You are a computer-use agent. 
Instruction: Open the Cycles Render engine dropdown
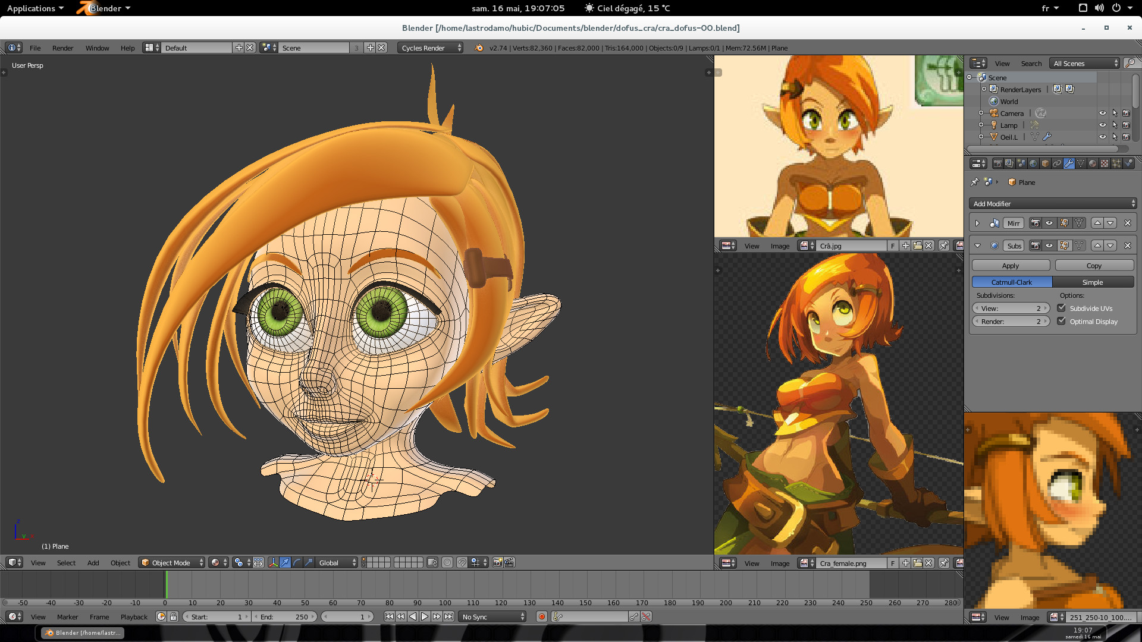(431, 48)
